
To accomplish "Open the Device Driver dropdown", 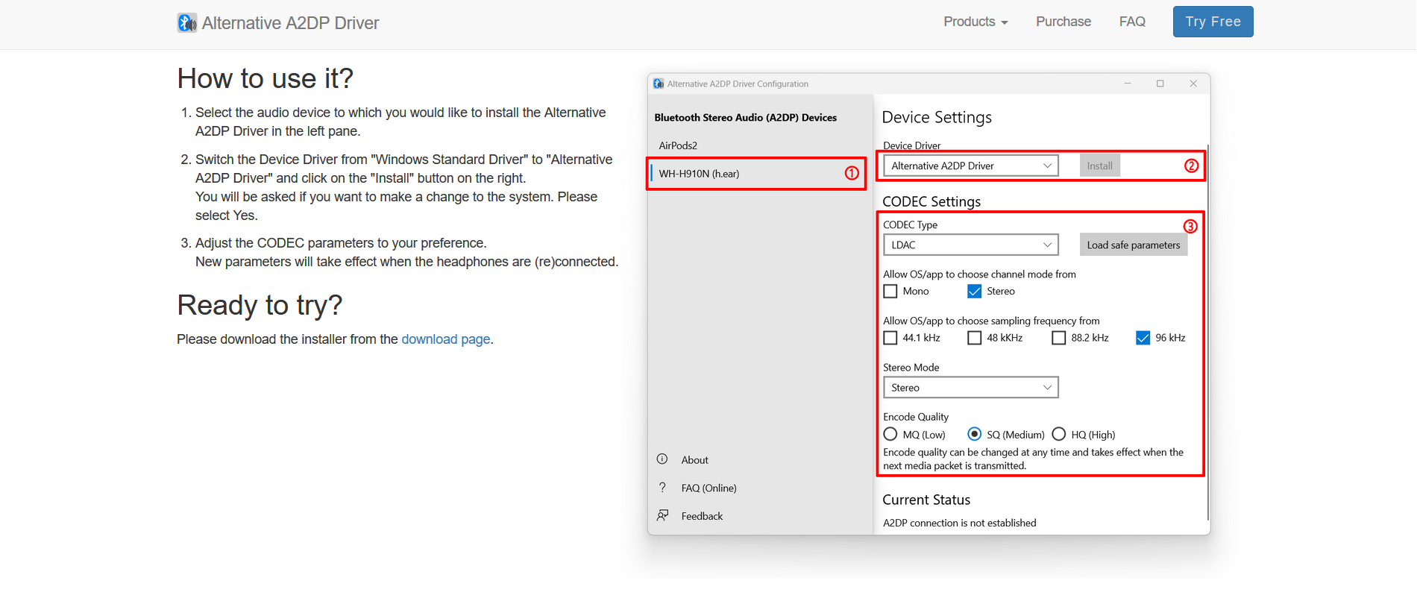I will (x=971, y=166).
